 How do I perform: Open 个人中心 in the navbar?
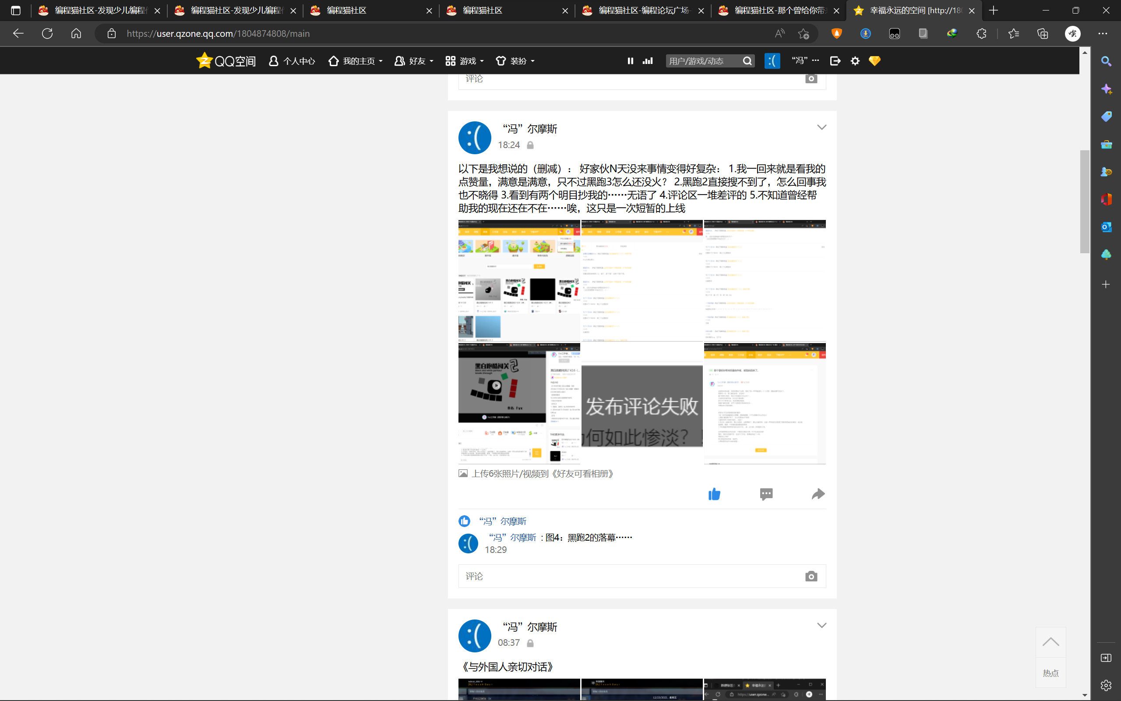292,61
